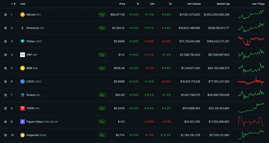Click Buy for Figure Heloc

coord(102,121)
